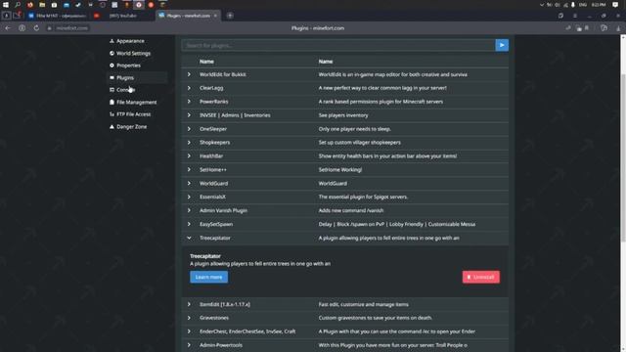Expand the OneSleeper plugin row
The height and width of the screenshot is (352, 626).
tap(189, 129)
